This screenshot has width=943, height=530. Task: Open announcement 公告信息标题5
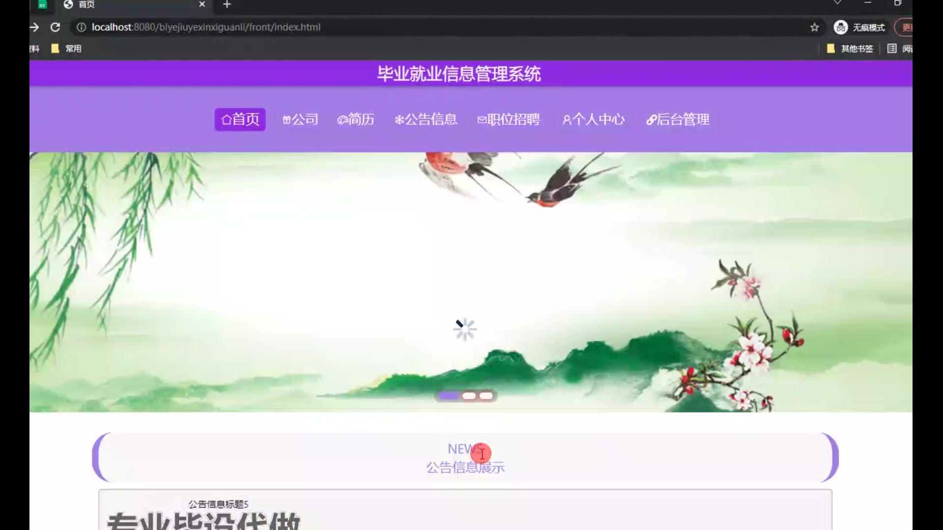219,504
